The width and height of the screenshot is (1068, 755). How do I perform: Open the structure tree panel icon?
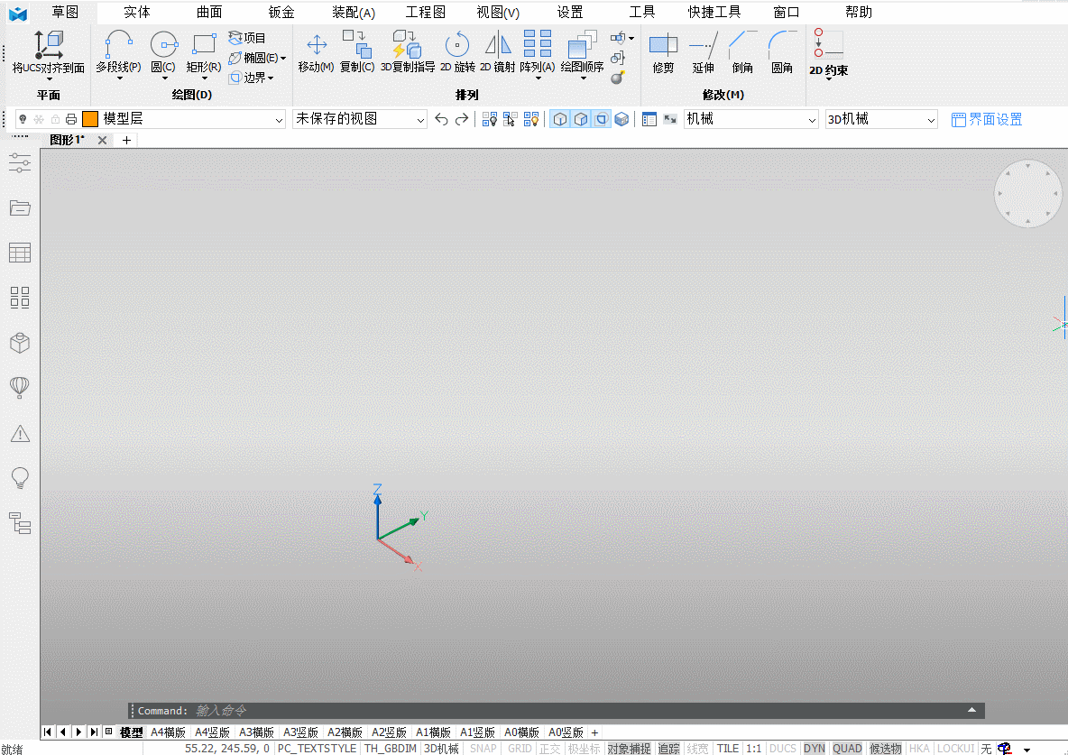coord(20,523)
